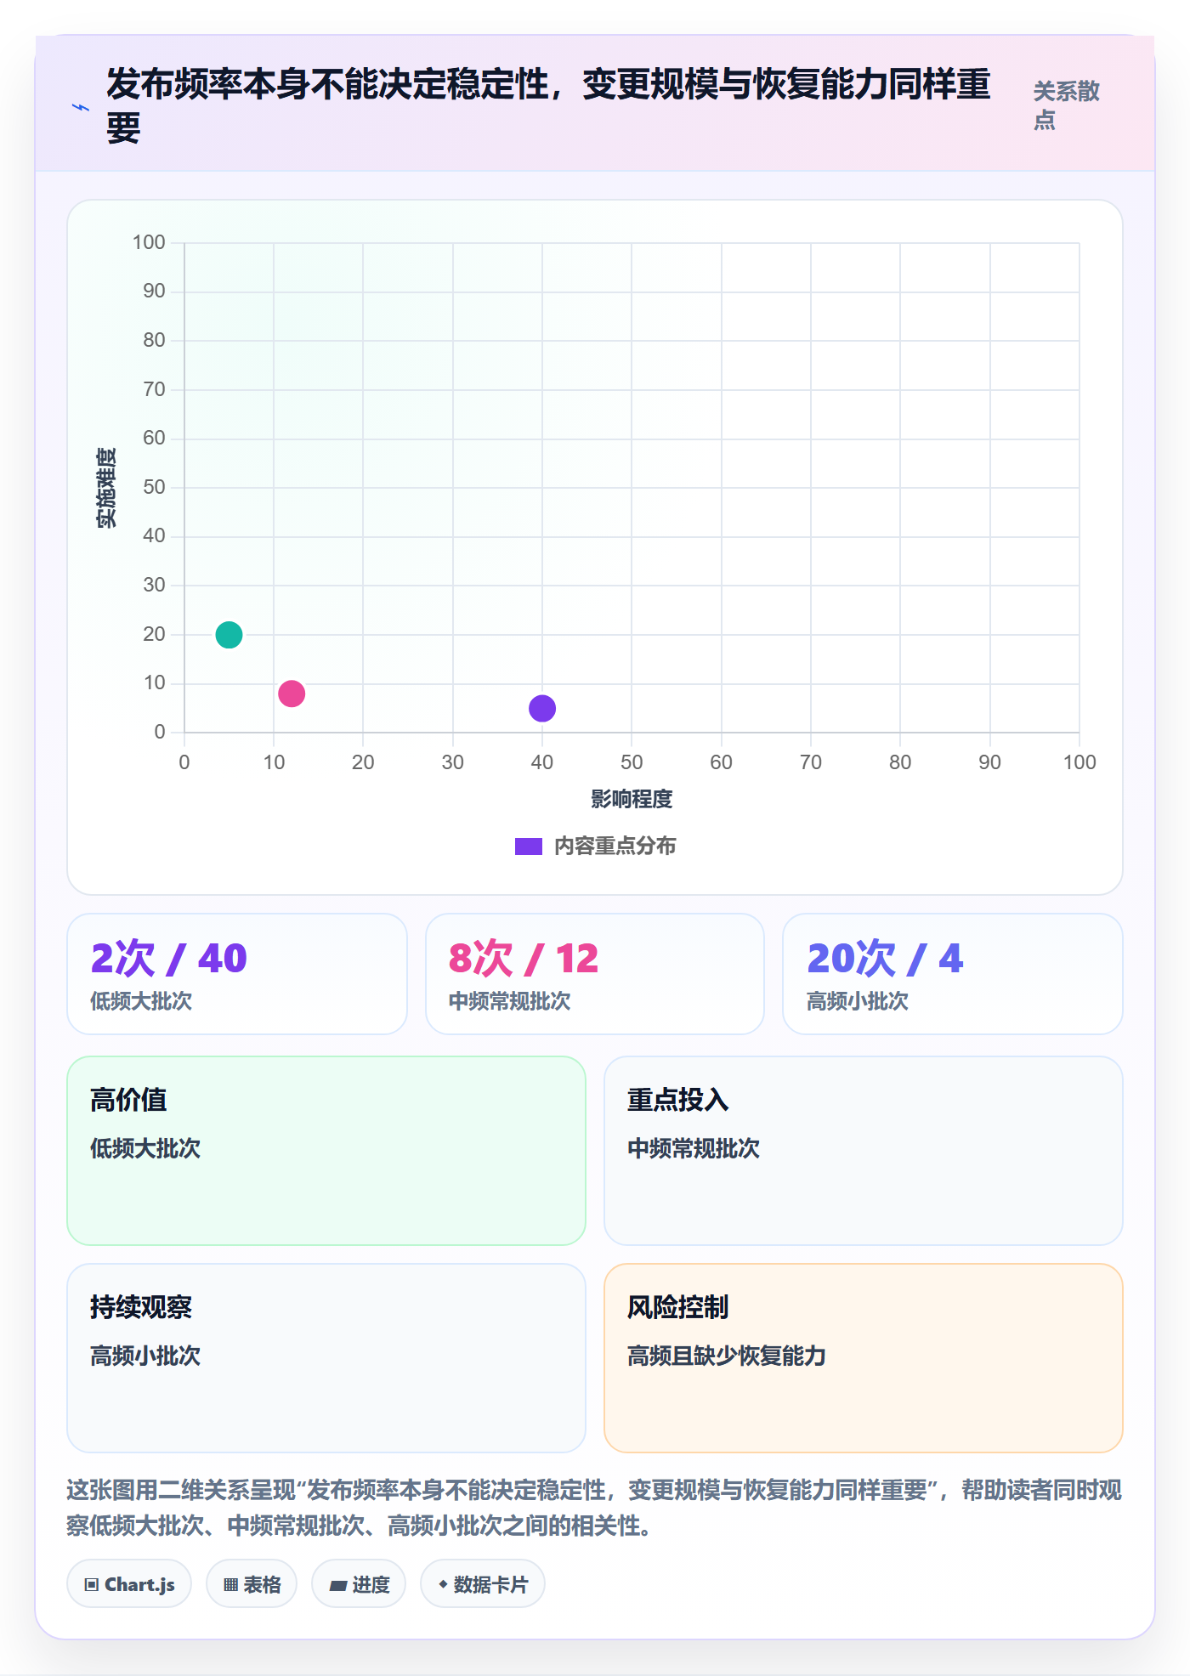Select the 关系散点 badge in the header
Screen dimensions: 1190x1676
1067,105
